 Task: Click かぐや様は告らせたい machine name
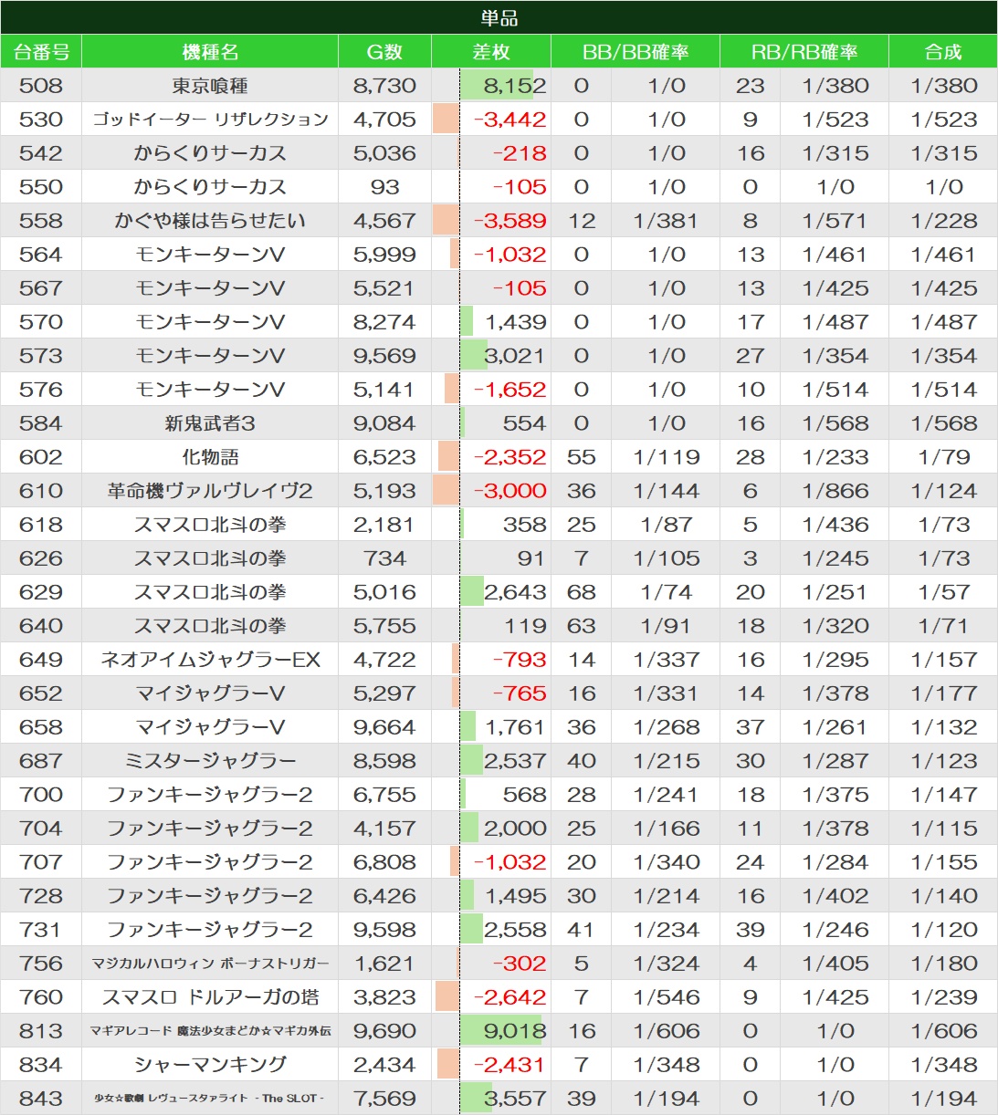[210, 221]
